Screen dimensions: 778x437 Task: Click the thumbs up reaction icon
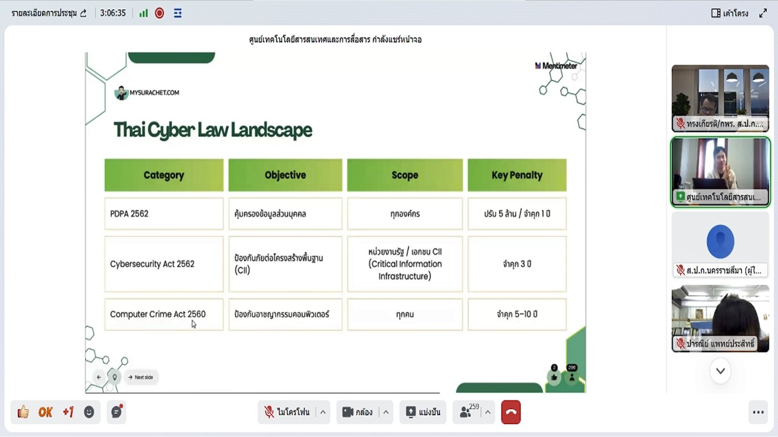(x=22, y=412)
